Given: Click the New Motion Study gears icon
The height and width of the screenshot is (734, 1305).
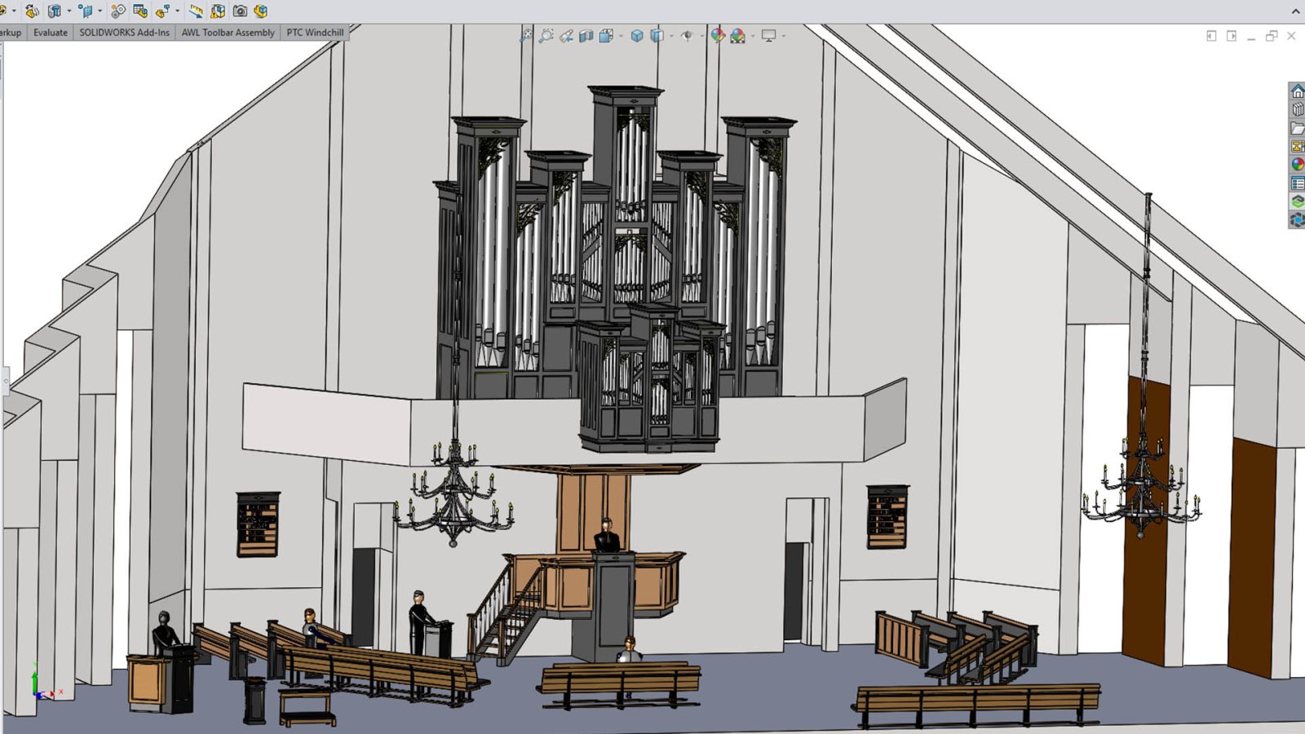Looking at the screenshot, I should point(118,11).
